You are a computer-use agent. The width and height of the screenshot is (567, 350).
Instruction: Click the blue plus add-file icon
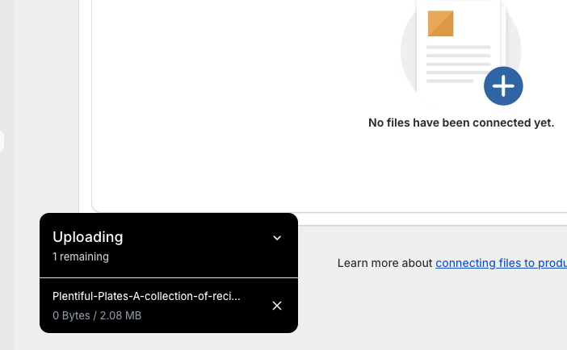point(503,86)
